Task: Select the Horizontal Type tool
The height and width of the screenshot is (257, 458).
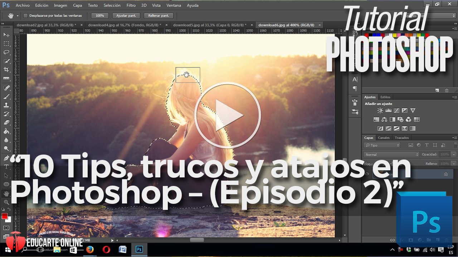Action: point(6,167)
